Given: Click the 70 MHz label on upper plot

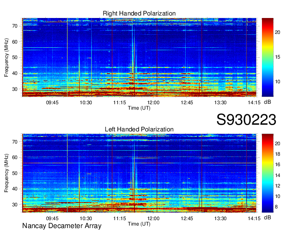Looking at the screenshot, I should (15, 26).
